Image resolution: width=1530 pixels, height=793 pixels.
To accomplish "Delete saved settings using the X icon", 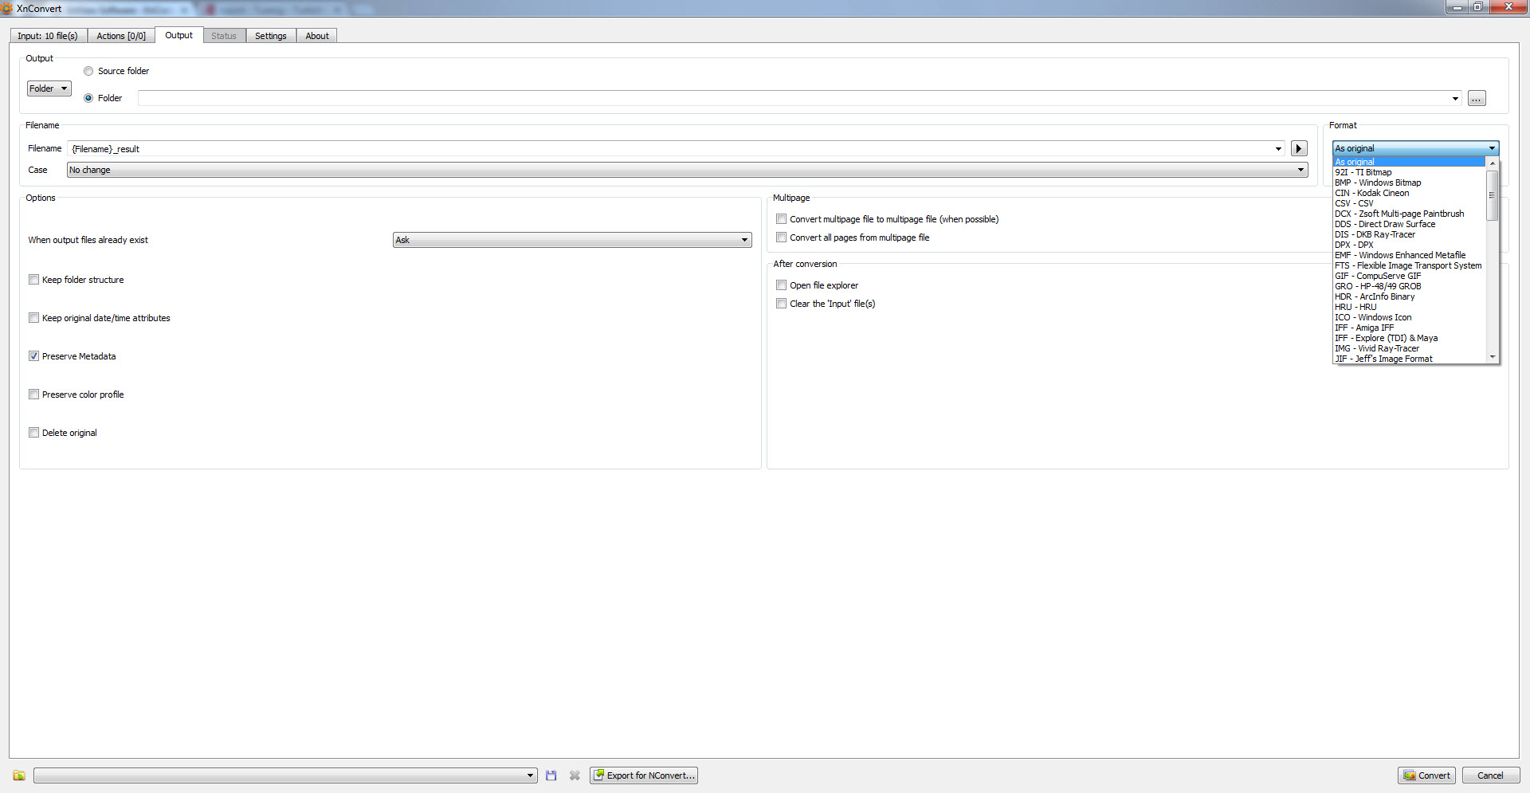I will tap(575, 775).
